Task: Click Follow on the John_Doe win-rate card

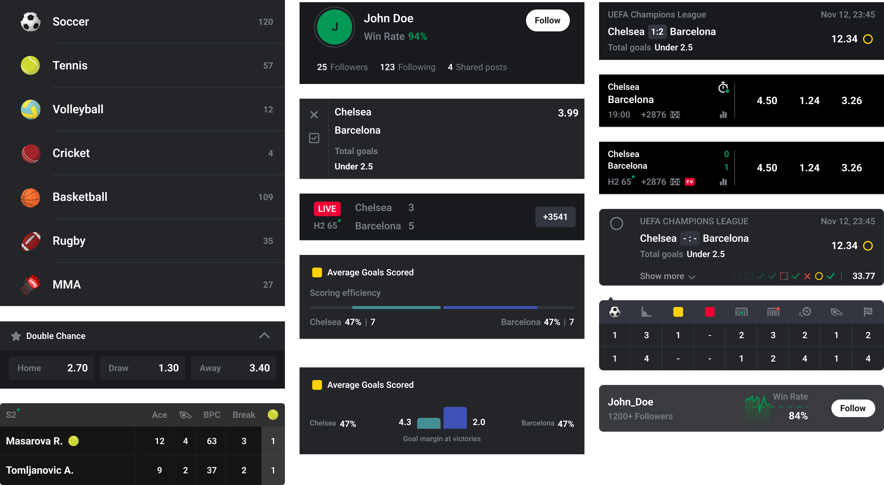Action: 853,408
